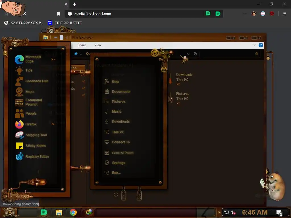The height and width of the screenshot is (218, 291).
Task: Select Connect To entry
Action: [x=117, y=142]
